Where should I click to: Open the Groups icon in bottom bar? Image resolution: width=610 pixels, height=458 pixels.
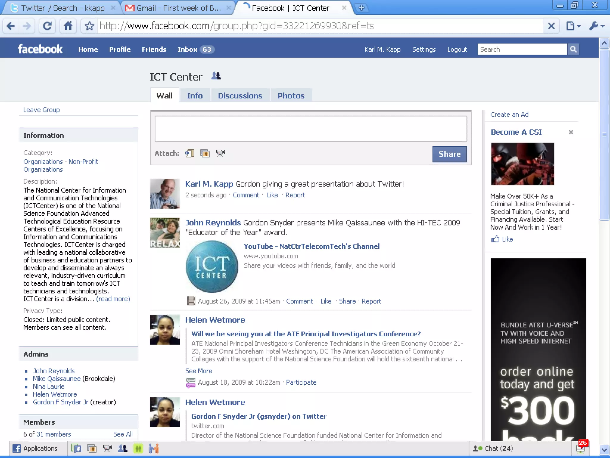tap(123, 448)
